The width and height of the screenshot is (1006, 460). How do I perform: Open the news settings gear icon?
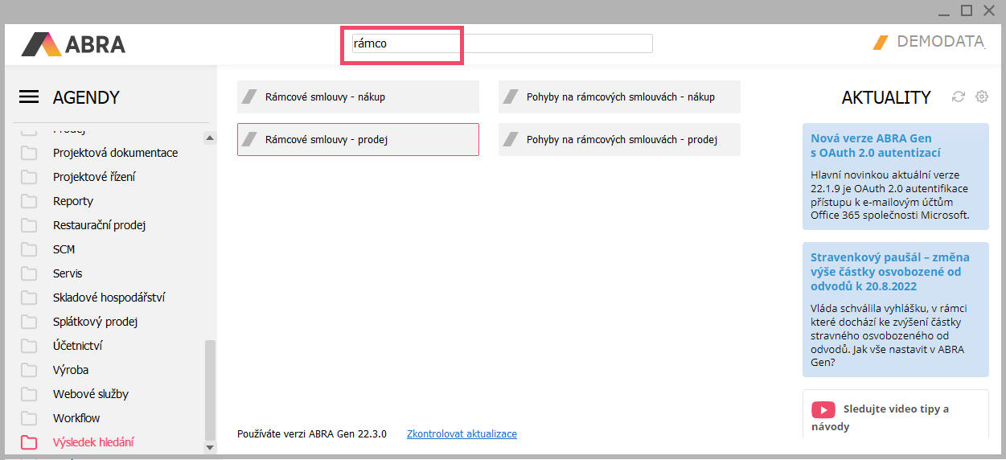tap(982, 97)
